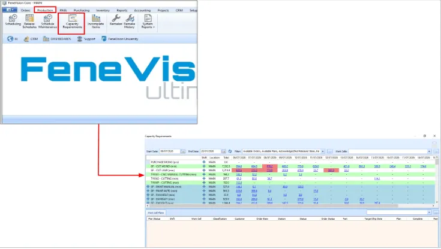Click the vertical scrollbar down arrow of capacity grid

(x=437, y=202)
